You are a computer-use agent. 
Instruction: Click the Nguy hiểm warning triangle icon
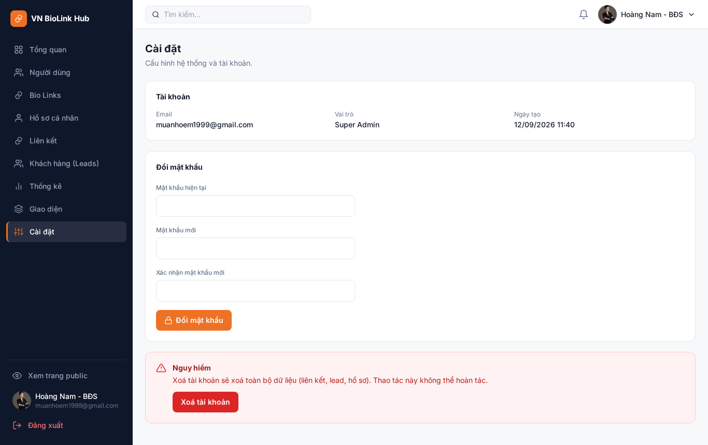tap(161, 368)
